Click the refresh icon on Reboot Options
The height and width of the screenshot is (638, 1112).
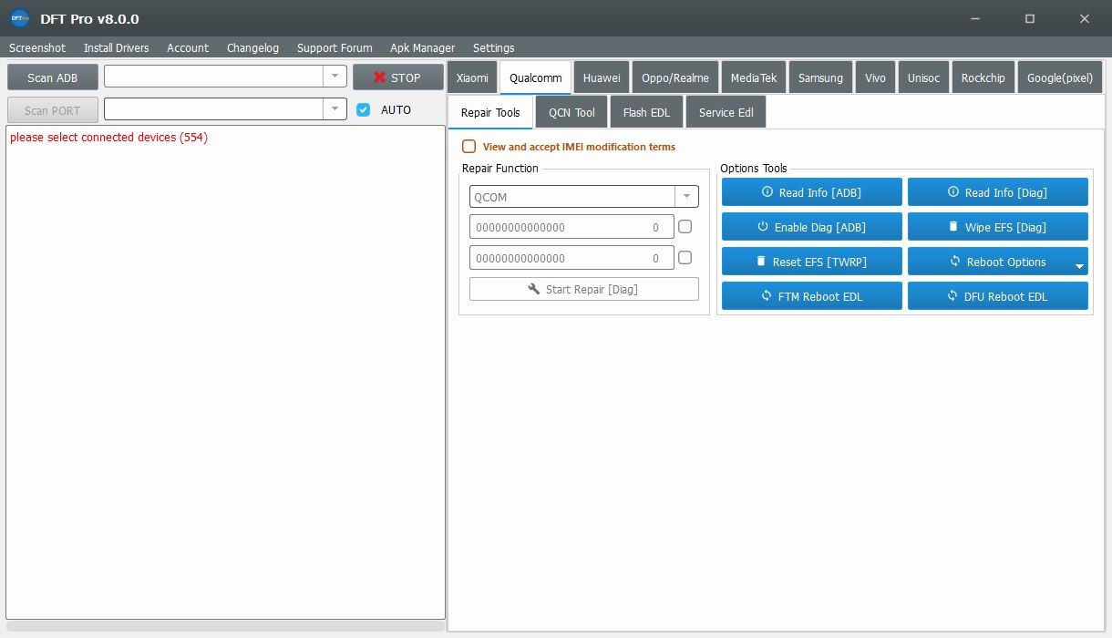click(955, 262)
